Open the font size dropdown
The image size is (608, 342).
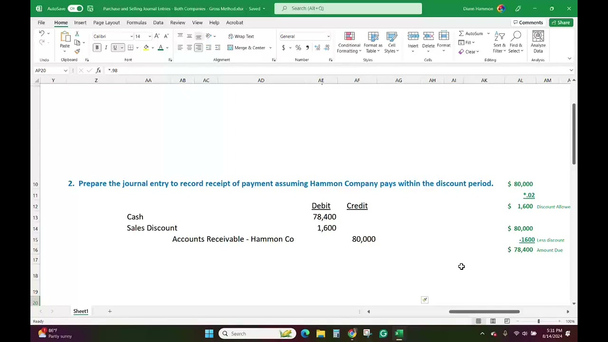(150, 37)
